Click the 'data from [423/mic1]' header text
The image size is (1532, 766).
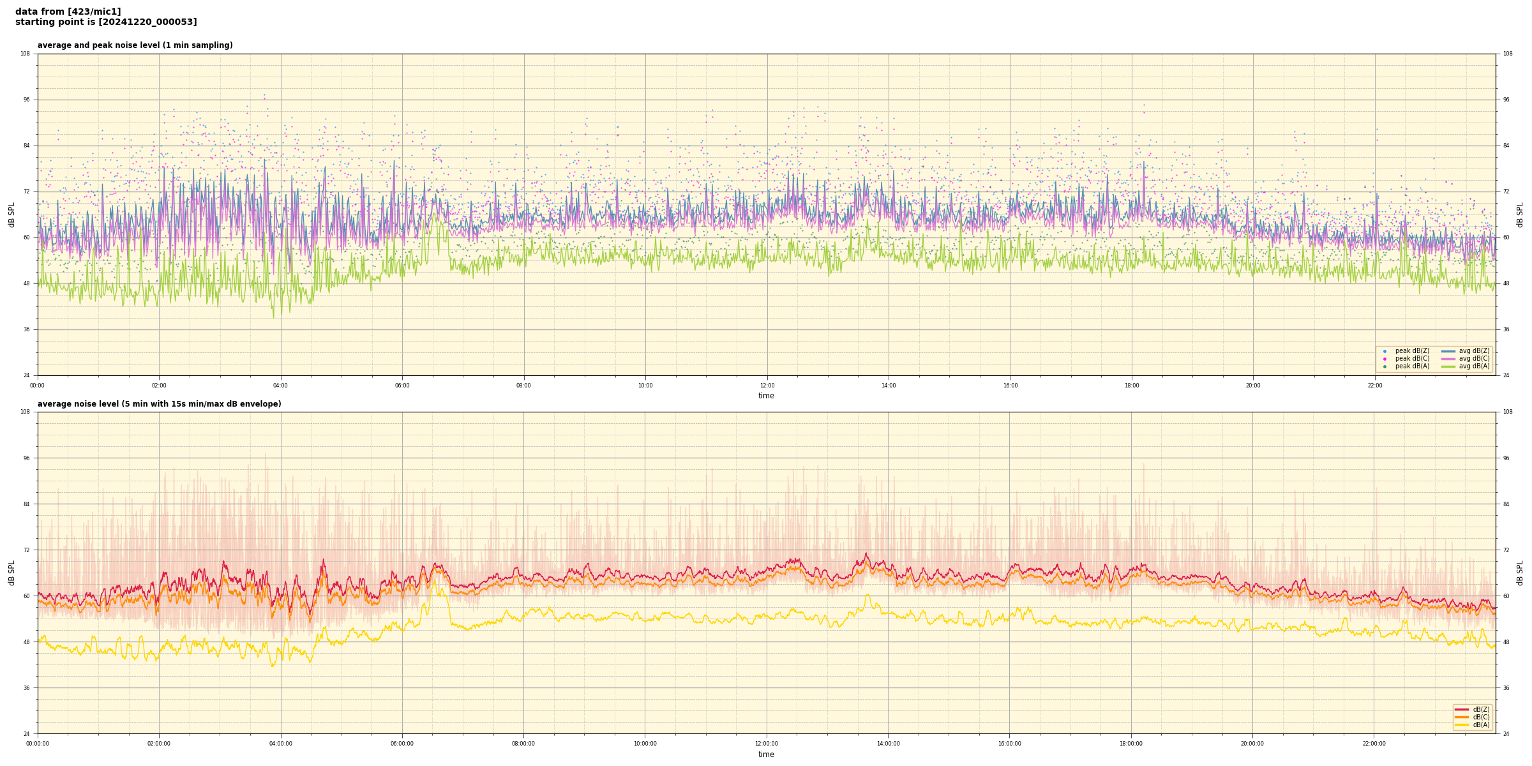[68, 11]
